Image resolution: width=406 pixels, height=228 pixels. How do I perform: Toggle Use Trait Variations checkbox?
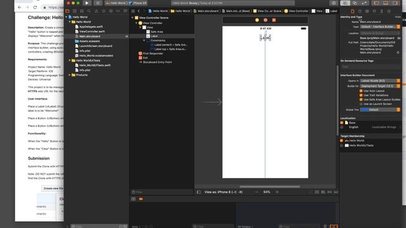click(361, 95)
